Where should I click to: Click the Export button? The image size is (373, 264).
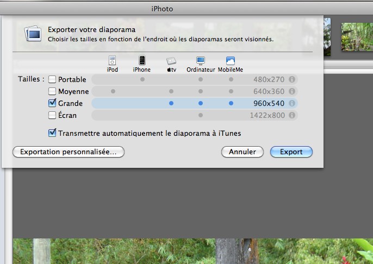pos(291,152)
